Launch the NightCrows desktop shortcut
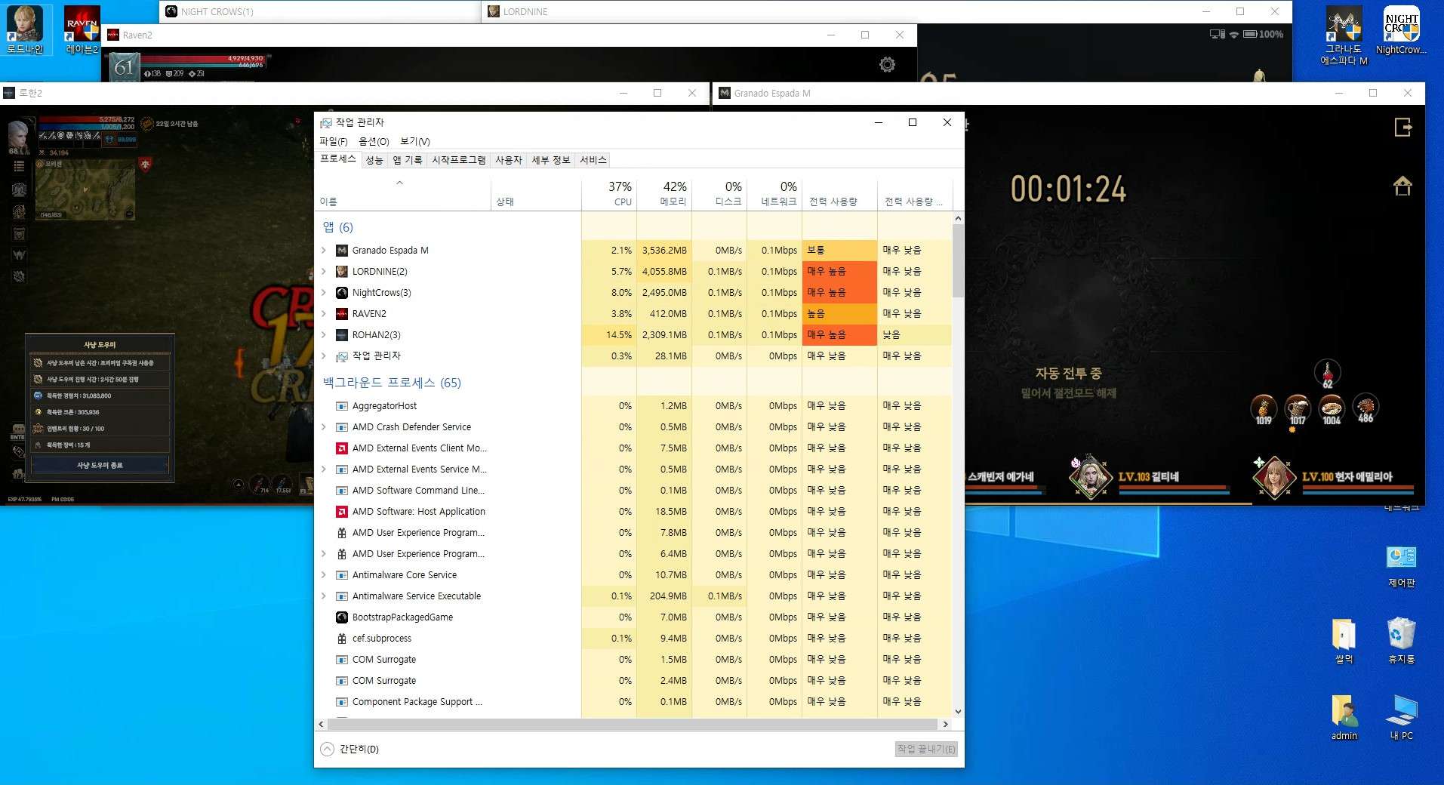This screenshot has width=1444, height=785. click(x=1401, y=29)
